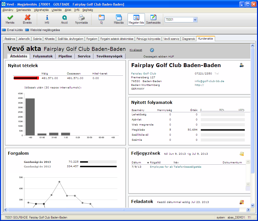Click the vertical scrollbar down arrow of main panel
The image size is (258, 221).
coord(253,205)
